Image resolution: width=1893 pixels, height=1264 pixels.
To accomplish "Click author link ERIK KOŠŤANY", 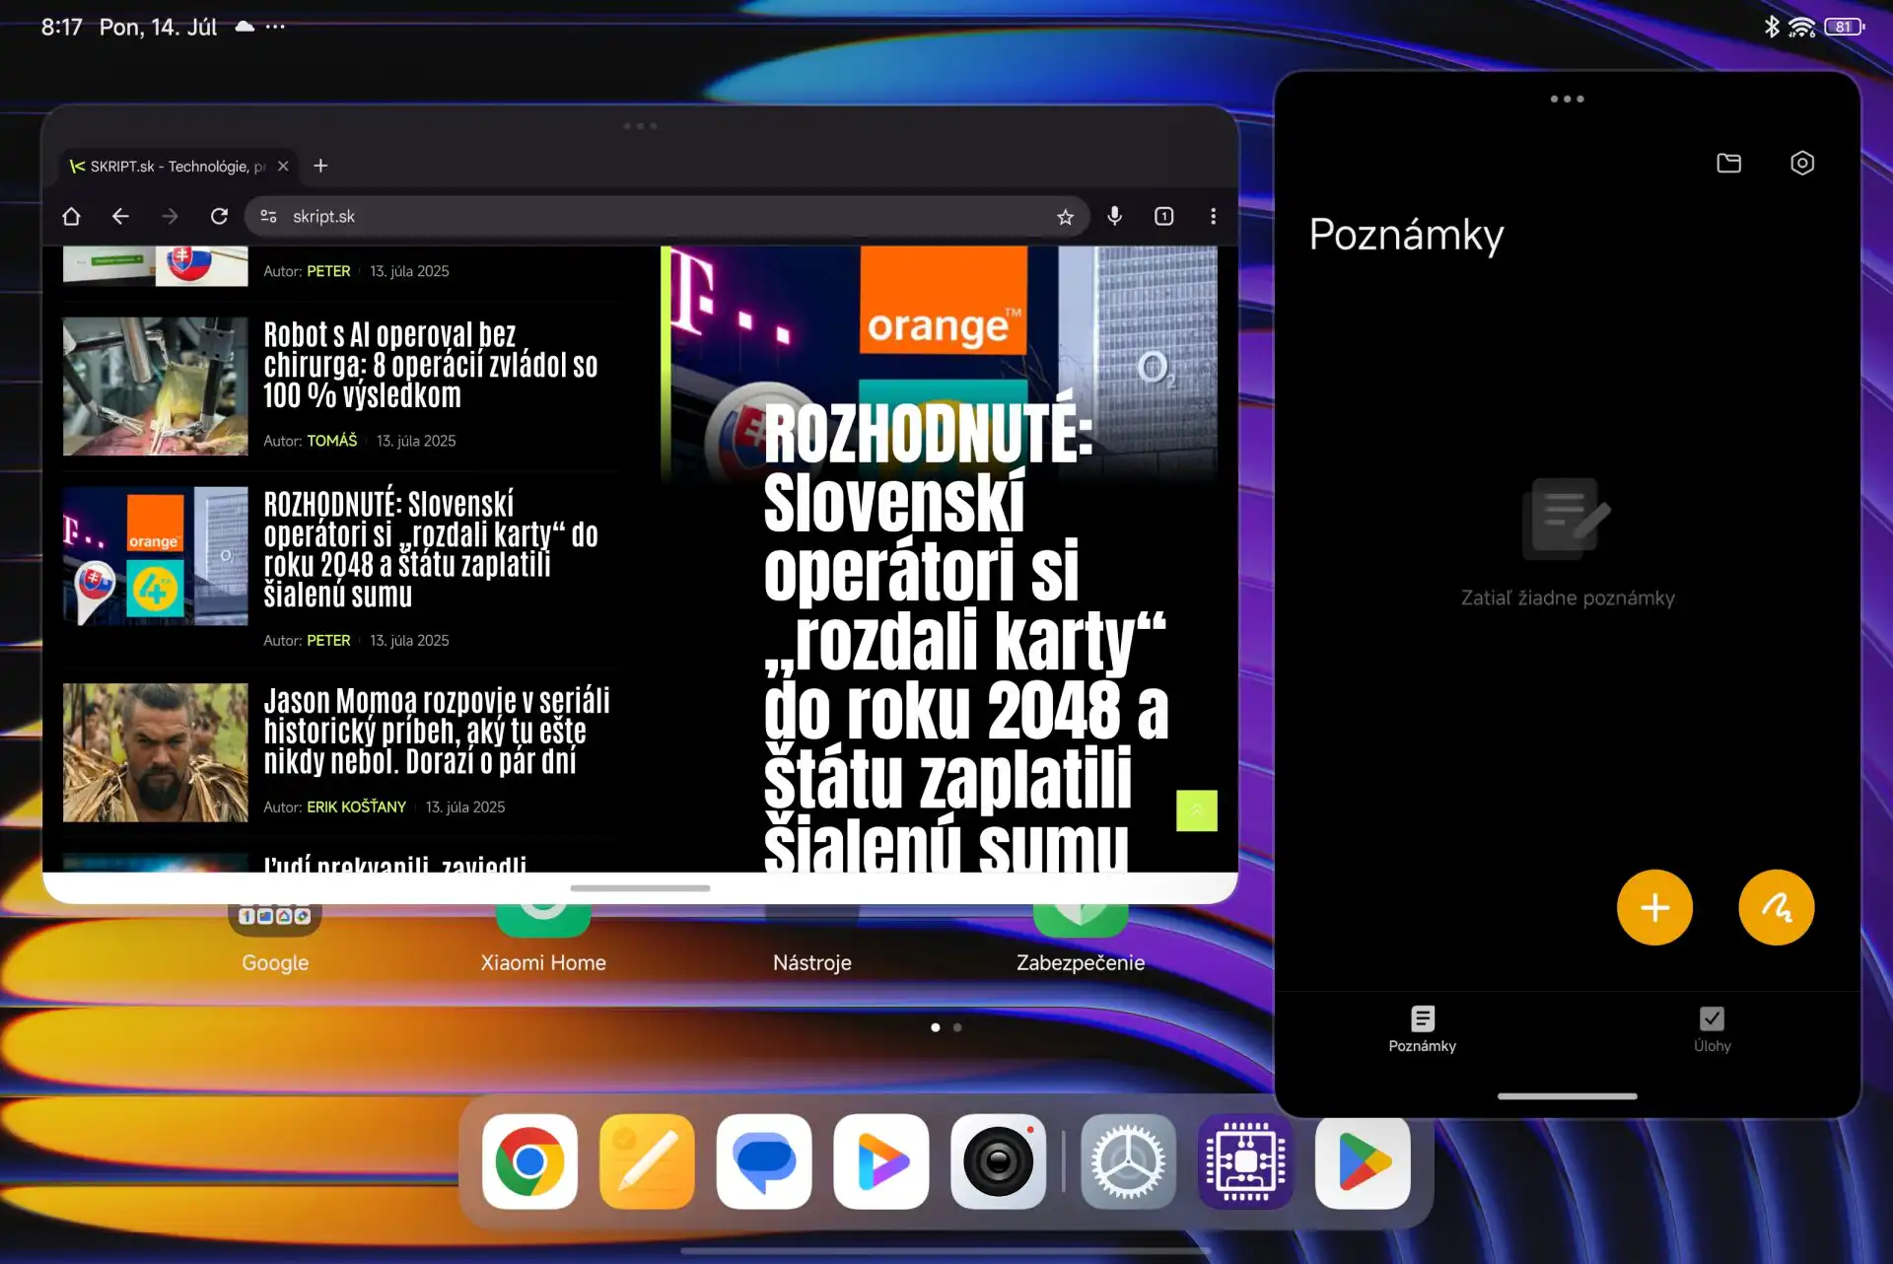I will click(x=356, y=807).
